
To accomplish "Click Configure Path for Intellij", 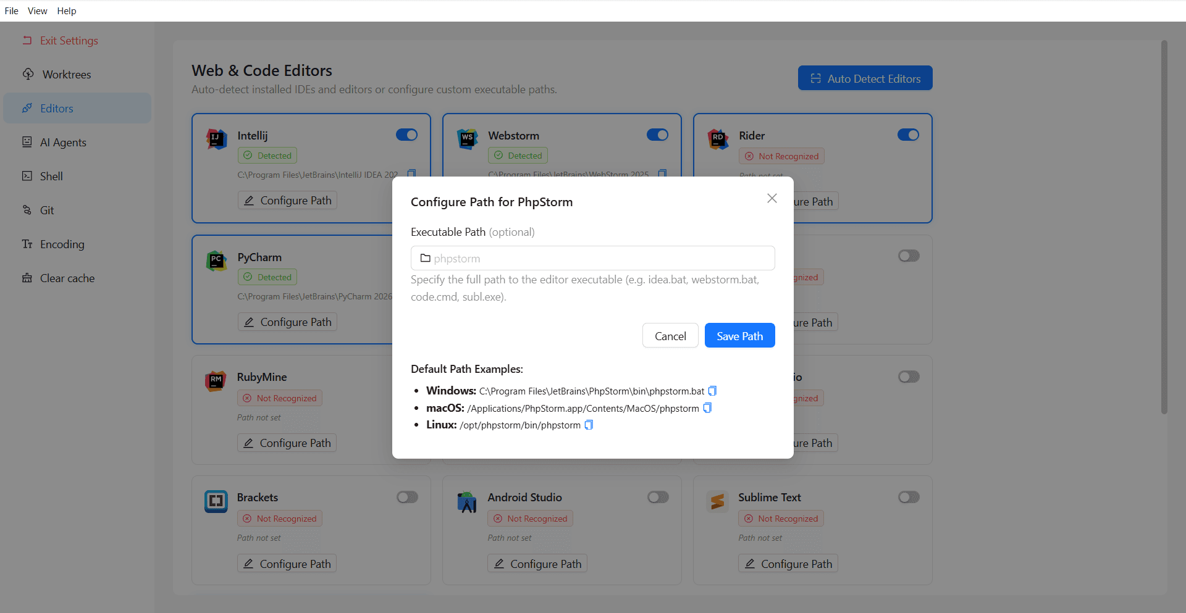I will (287, 201).
